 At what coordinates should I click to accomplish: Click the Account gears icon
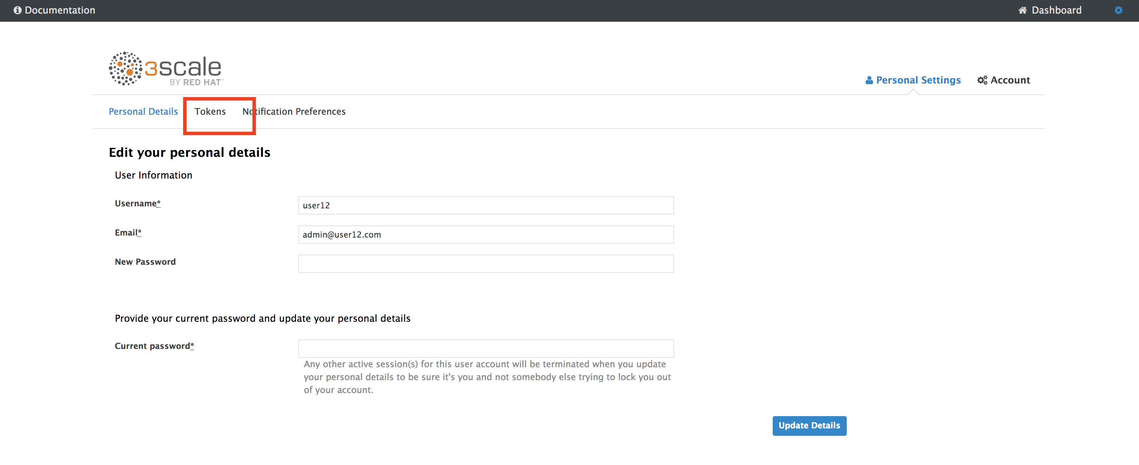982,80
